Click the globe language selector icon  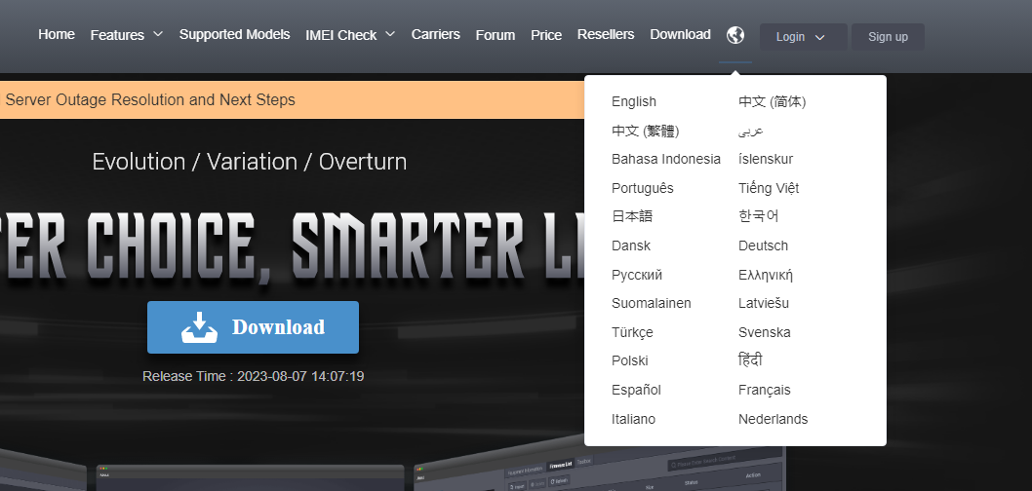735,36
